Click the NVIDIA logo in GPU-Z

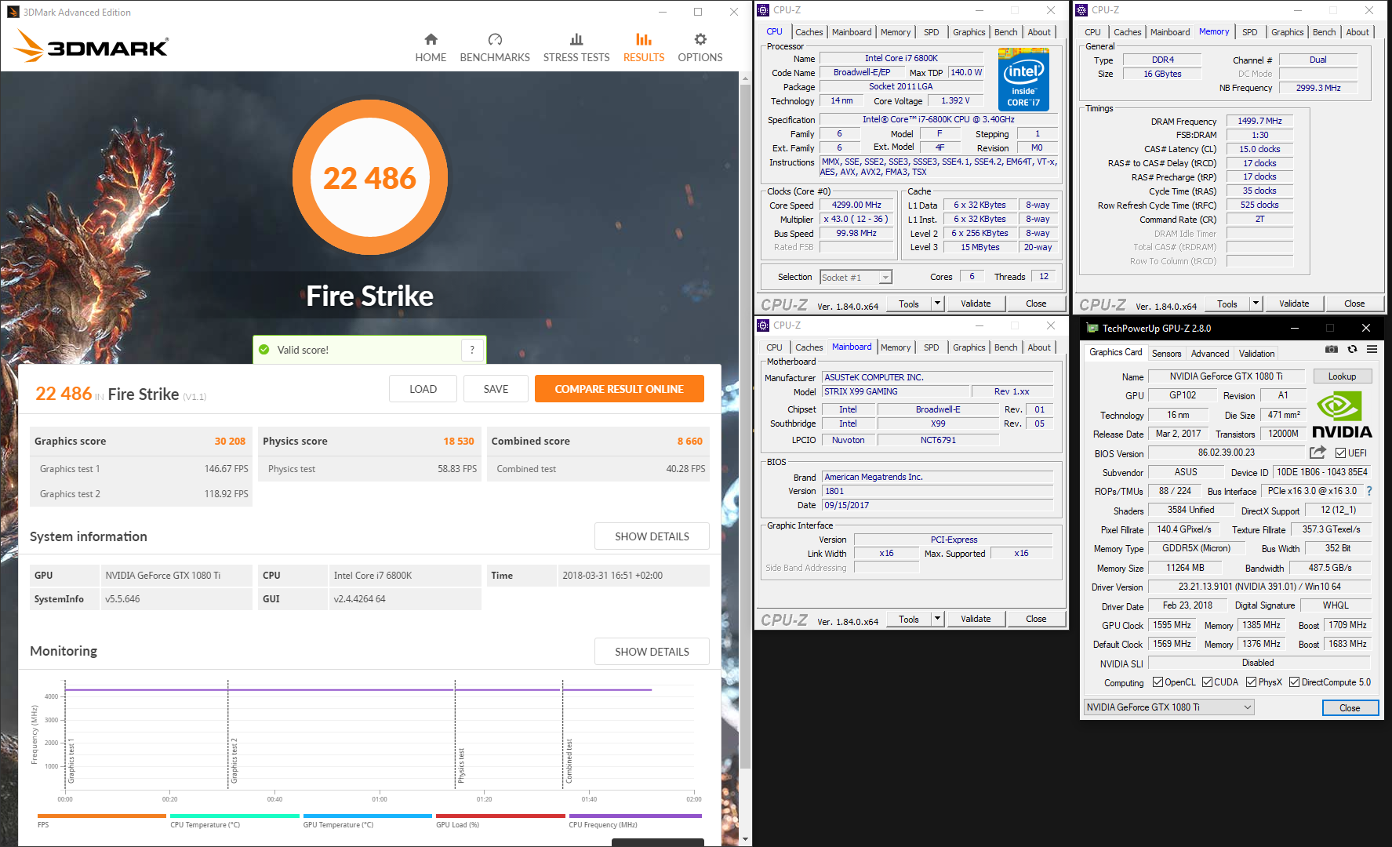1342,416
